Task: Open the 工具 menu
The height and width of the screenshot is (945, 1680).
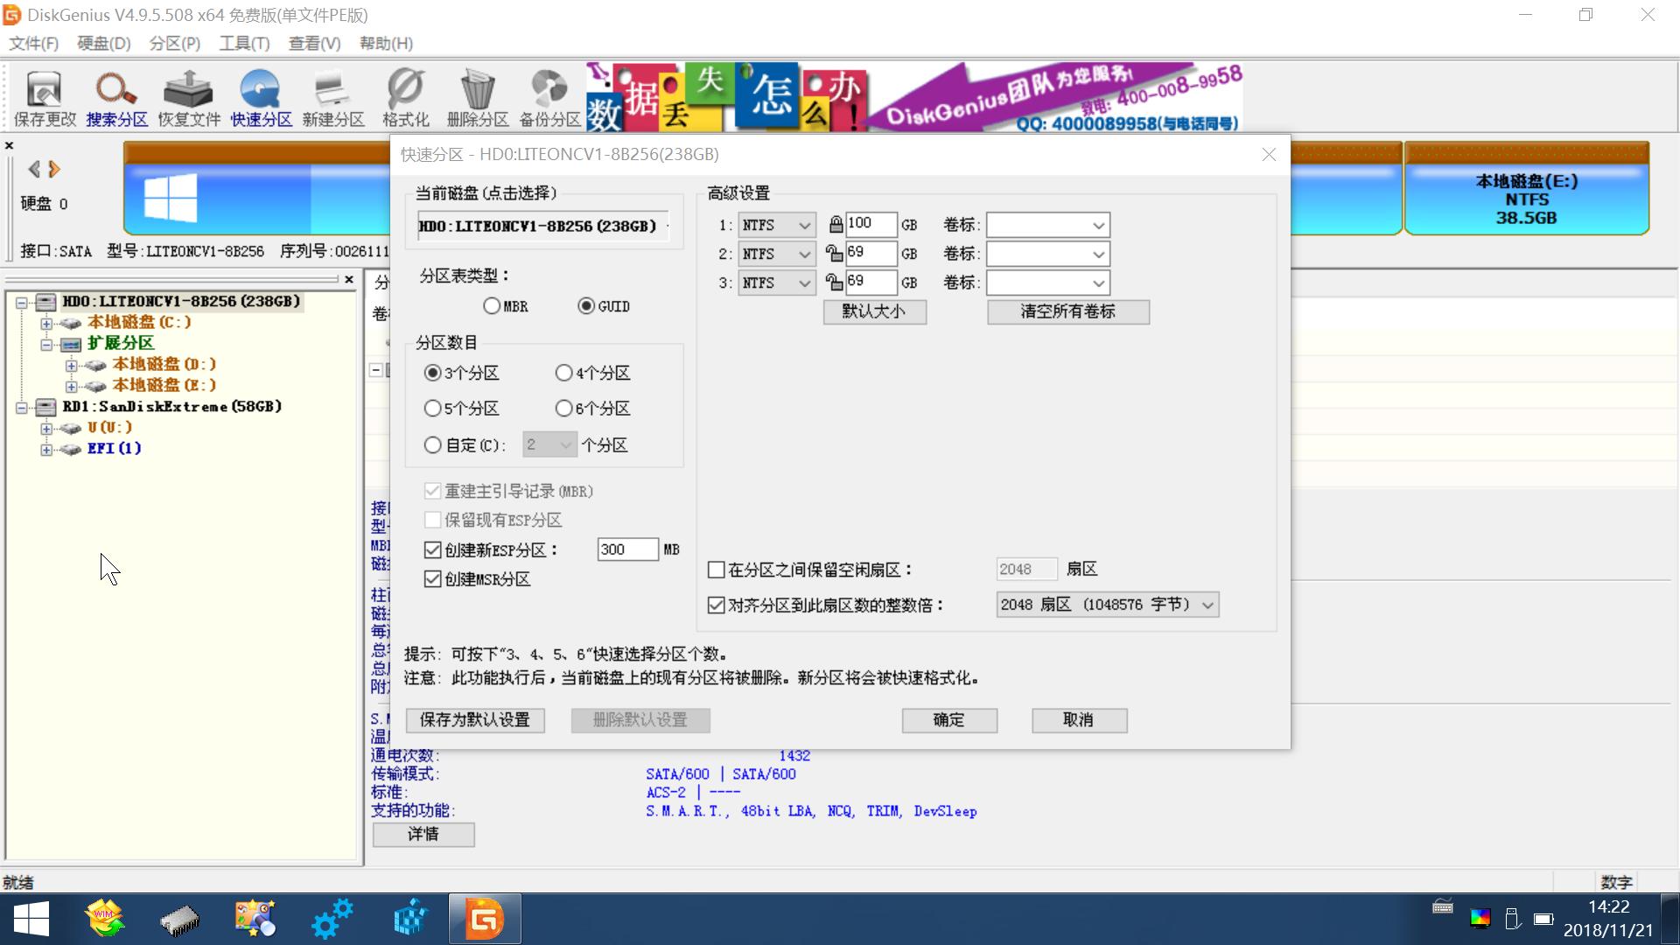Action: tap(243, 43)
